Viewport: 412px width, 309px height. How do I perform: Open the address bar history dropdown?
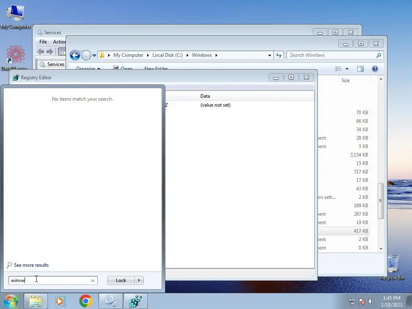[x=270, y=56]
